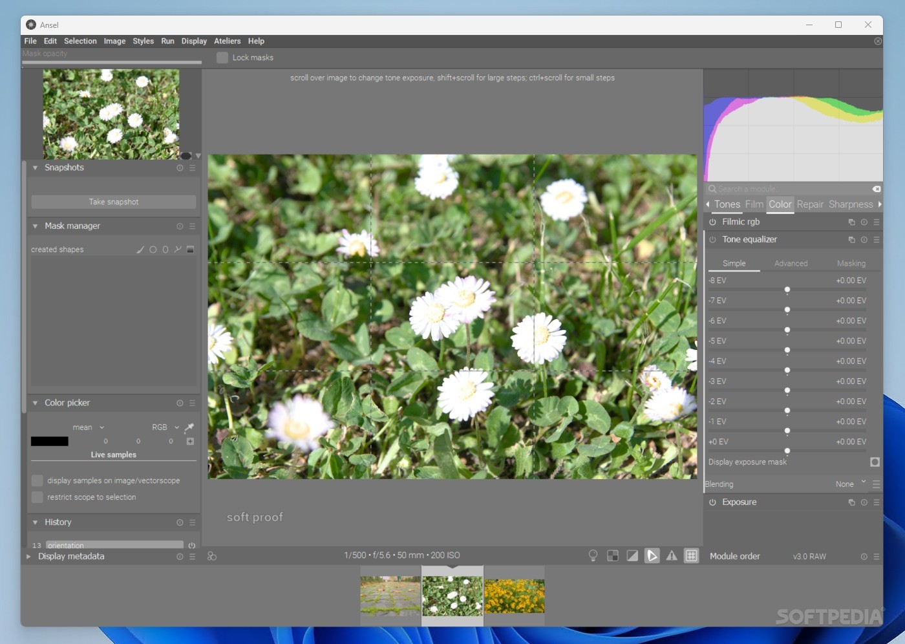Viewport: 905px width, 644px height.
Task: Check restrict scope to selection
Action: tap(37, 497)
